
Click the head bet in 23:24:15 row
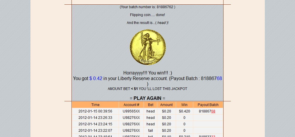click(151, 124)
